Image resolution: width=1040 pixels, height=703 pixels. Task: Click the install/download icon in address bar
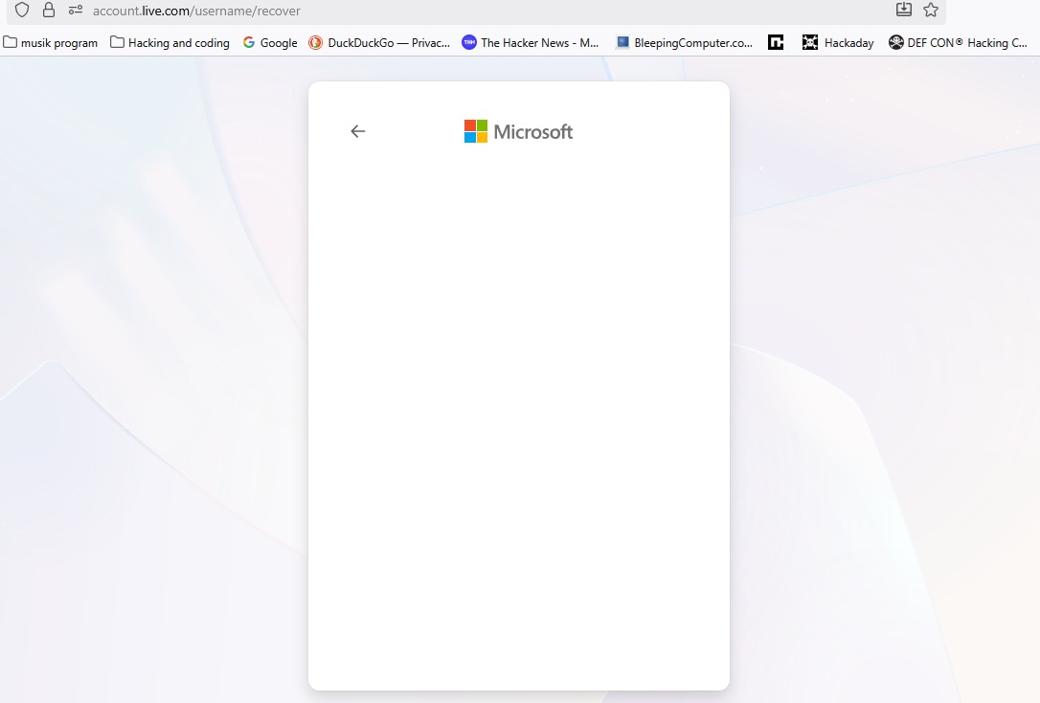pyautogui.click(x=903, y=10)
